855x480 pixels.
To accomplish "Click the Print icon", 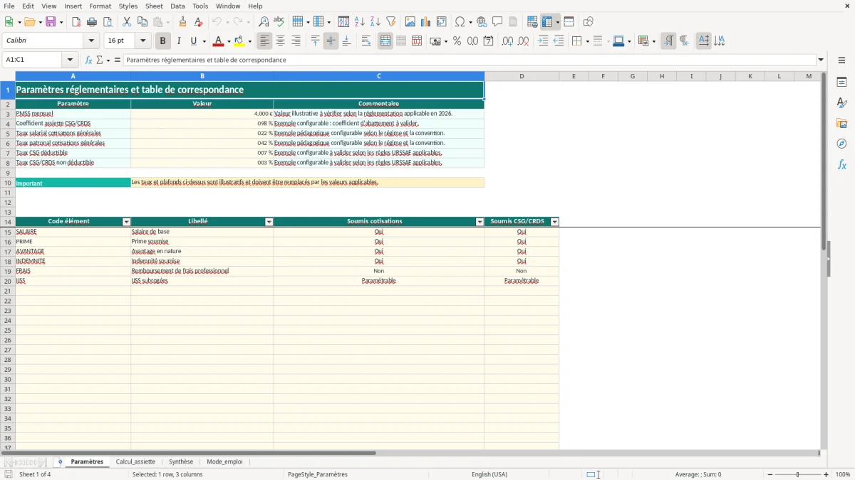I will tap(92, 22).
